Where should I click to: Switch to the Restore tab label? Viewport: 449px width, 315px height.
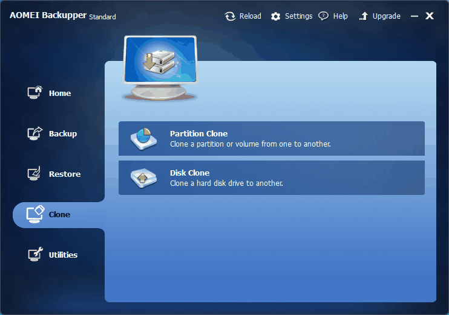(x=65, y=174)
